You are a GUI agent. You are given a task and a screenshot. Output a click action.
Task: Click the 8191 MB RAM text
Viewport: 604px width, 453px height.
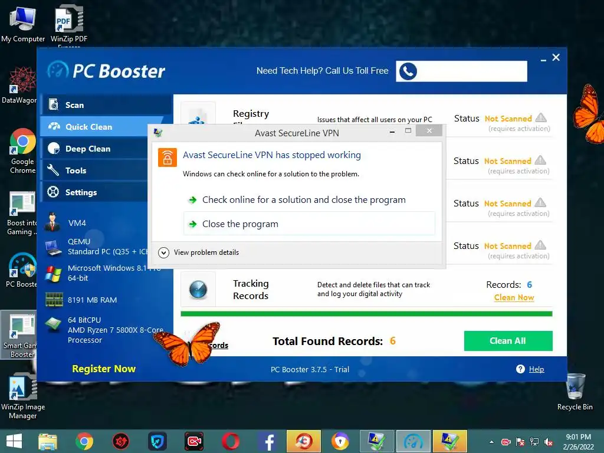pyautogui.click(x=92, y=300)
